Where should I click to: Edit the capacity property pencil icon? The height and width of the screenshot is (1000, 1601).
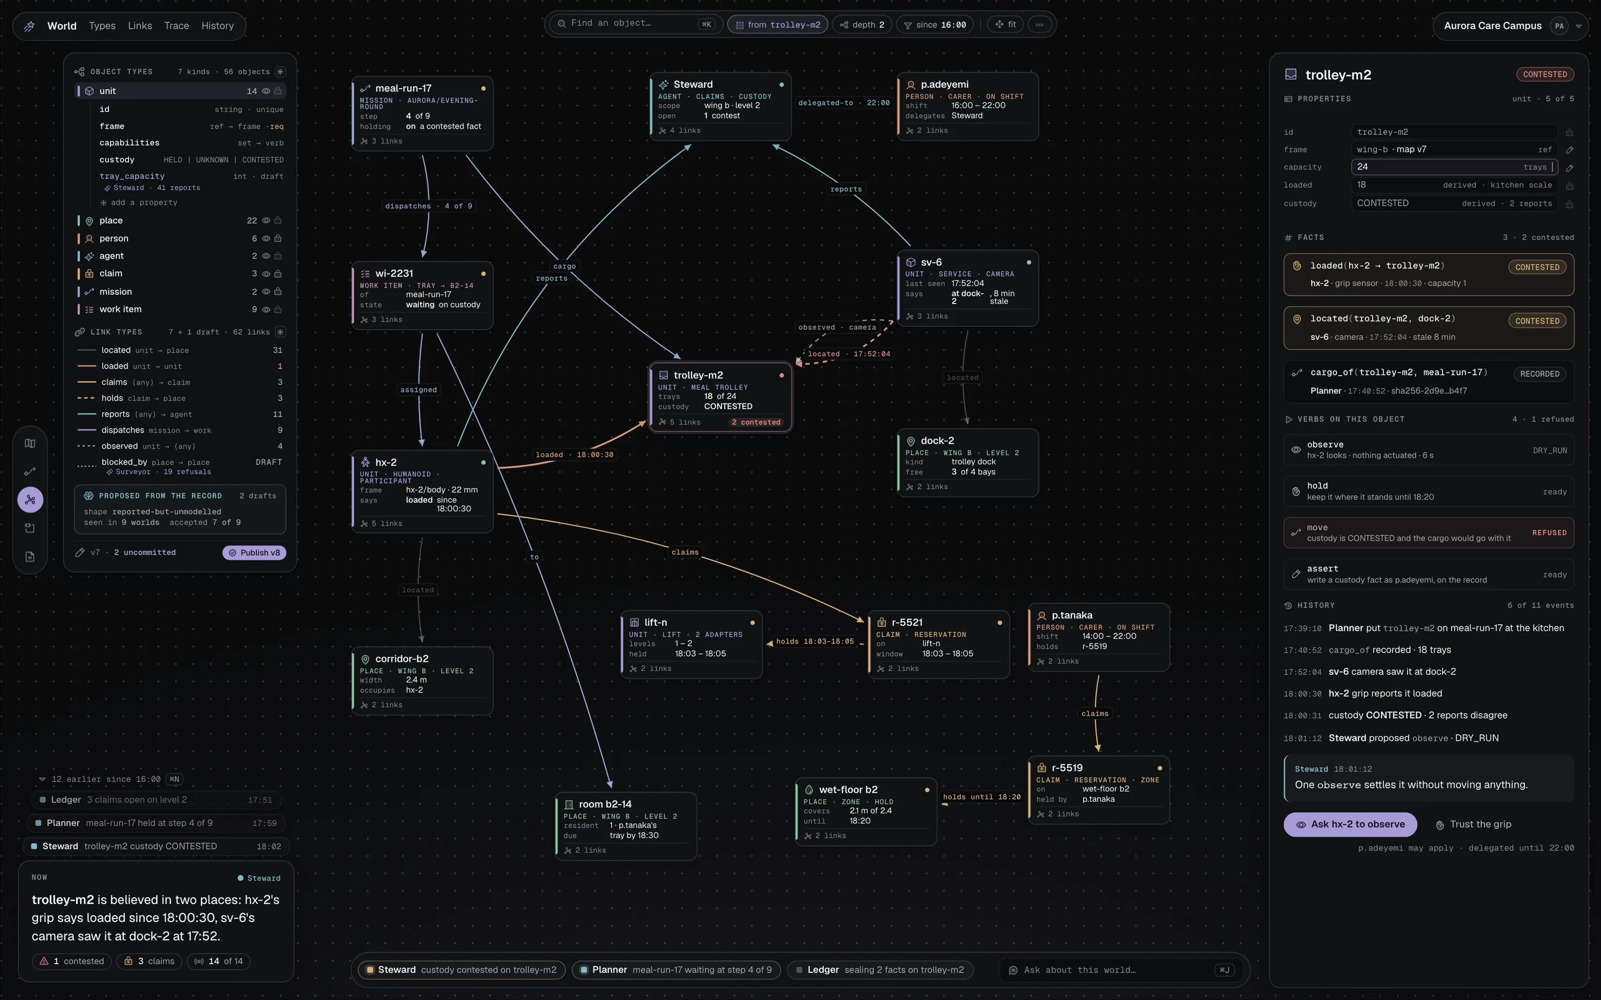1569,168
